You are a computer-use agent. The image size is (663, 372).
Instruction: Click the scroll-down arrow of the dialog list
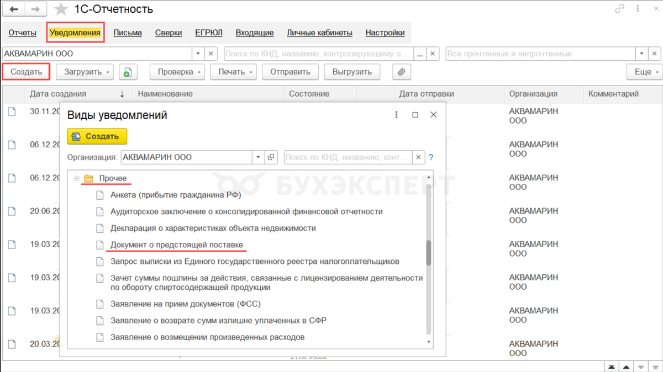pyautogui.click(x=429, y=342)
